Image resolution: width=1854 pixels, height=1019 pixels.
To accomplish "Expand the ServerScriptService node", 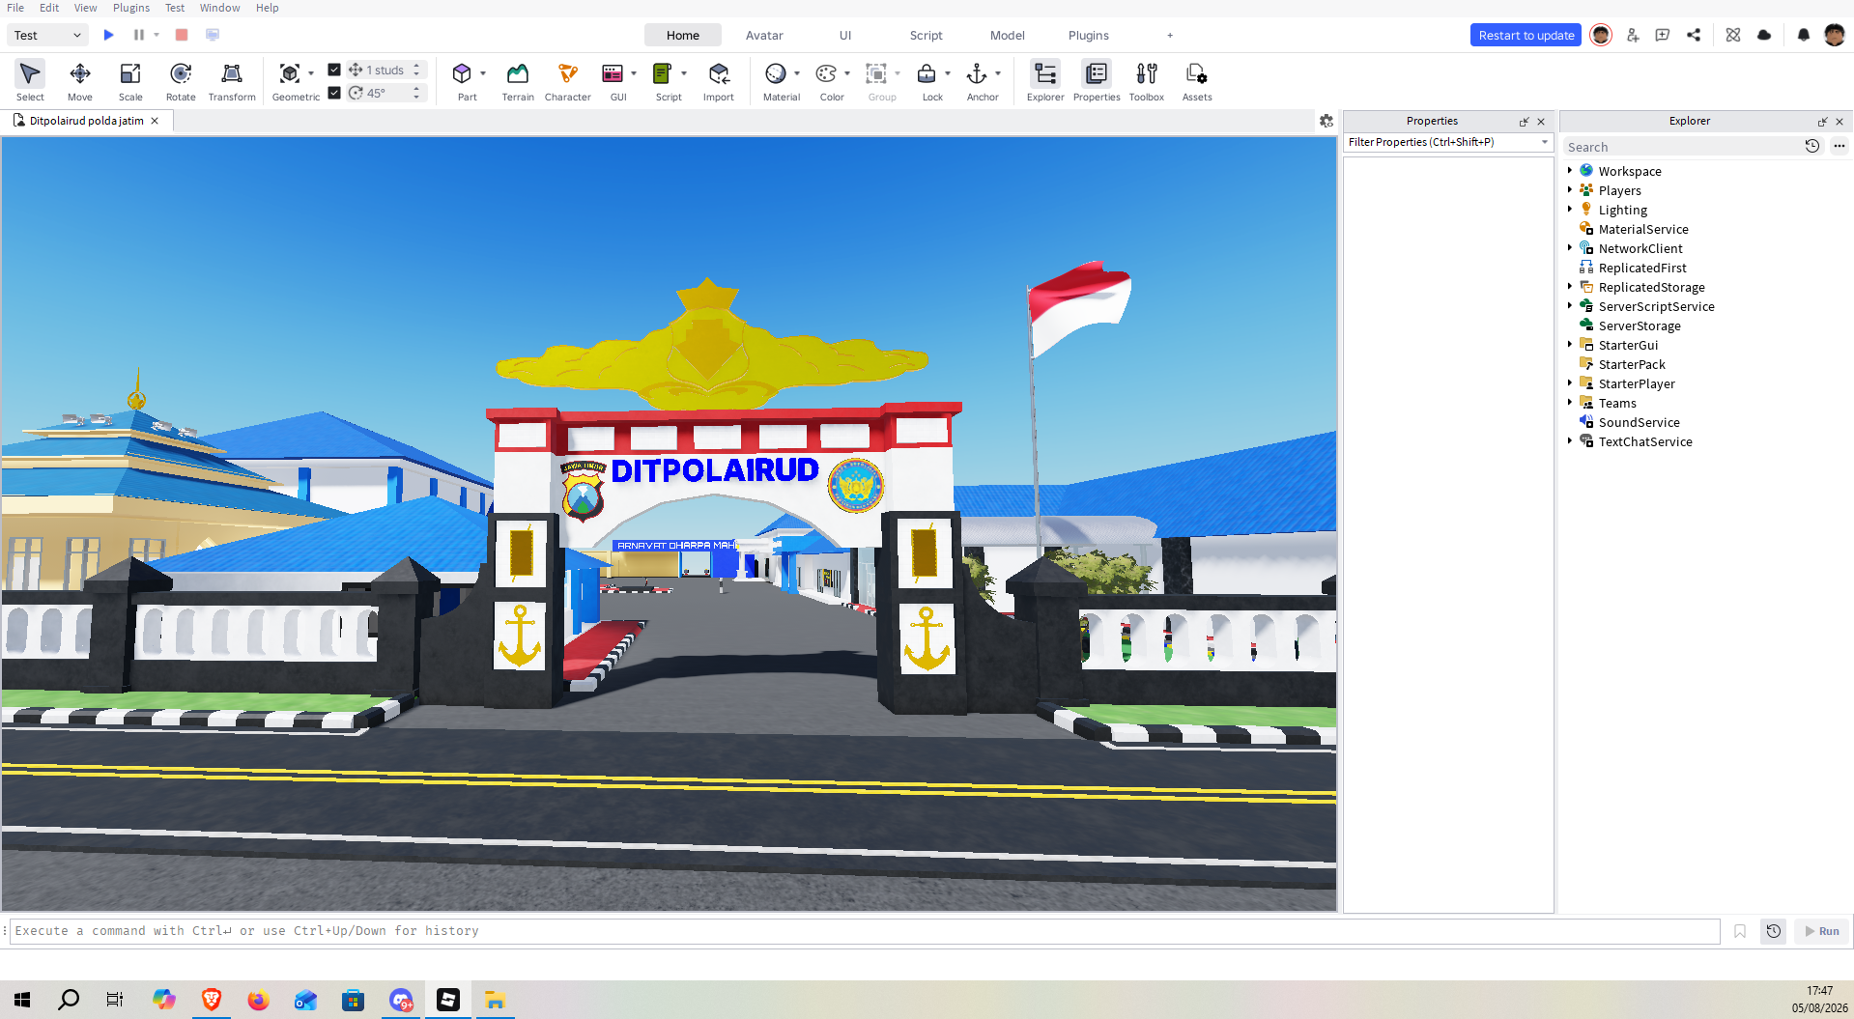I will [1570, 306].
